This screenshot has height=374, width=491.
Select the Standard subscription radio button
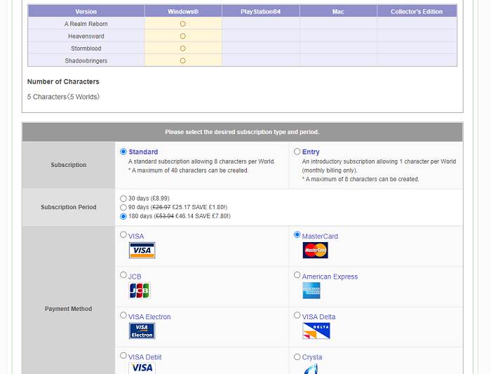(123, 152)
